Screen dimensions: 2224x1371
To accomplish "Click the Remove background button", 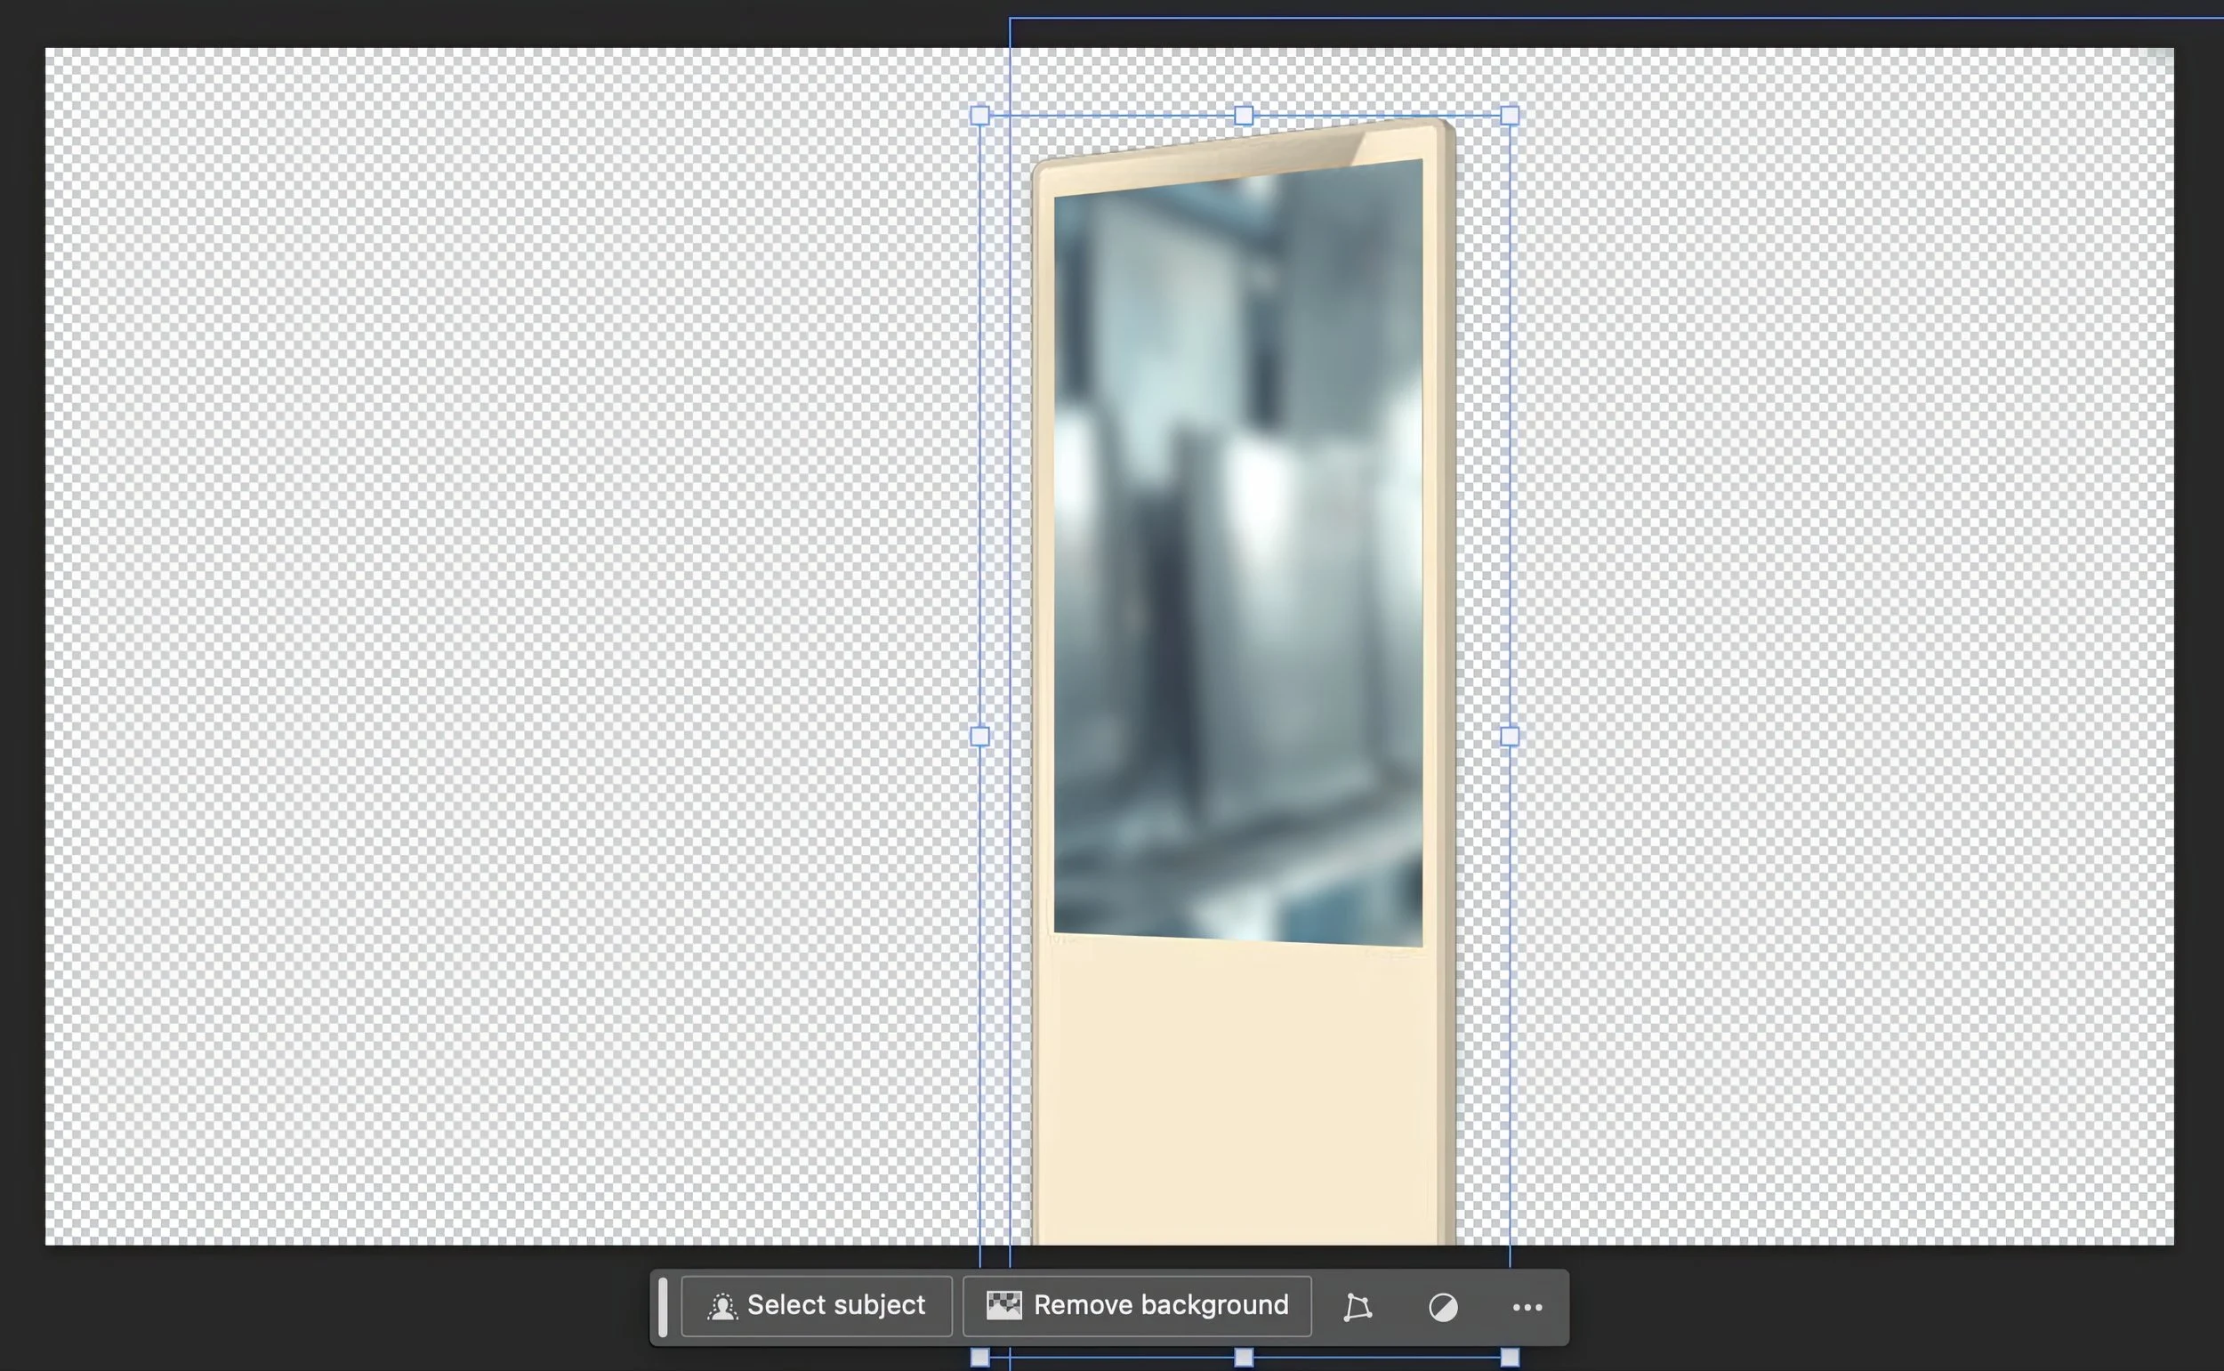I will pyautogui.click(x=1138, y=1306).
